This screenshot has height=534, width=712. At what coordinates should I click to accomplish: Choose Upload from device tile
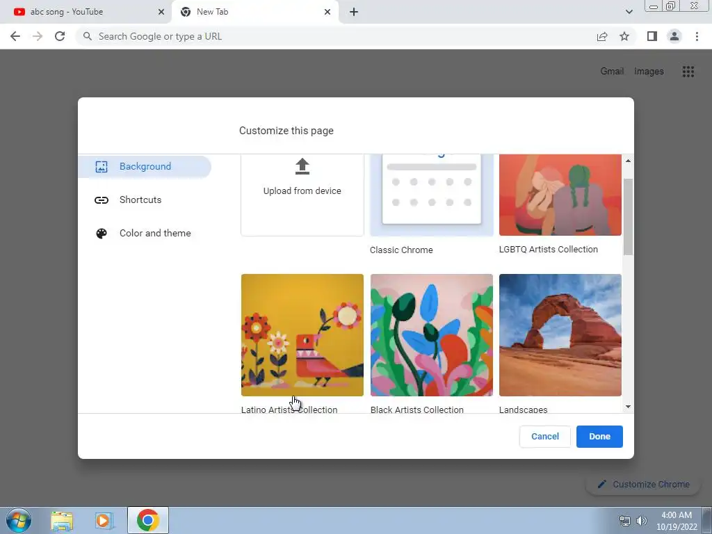[302, 195]
